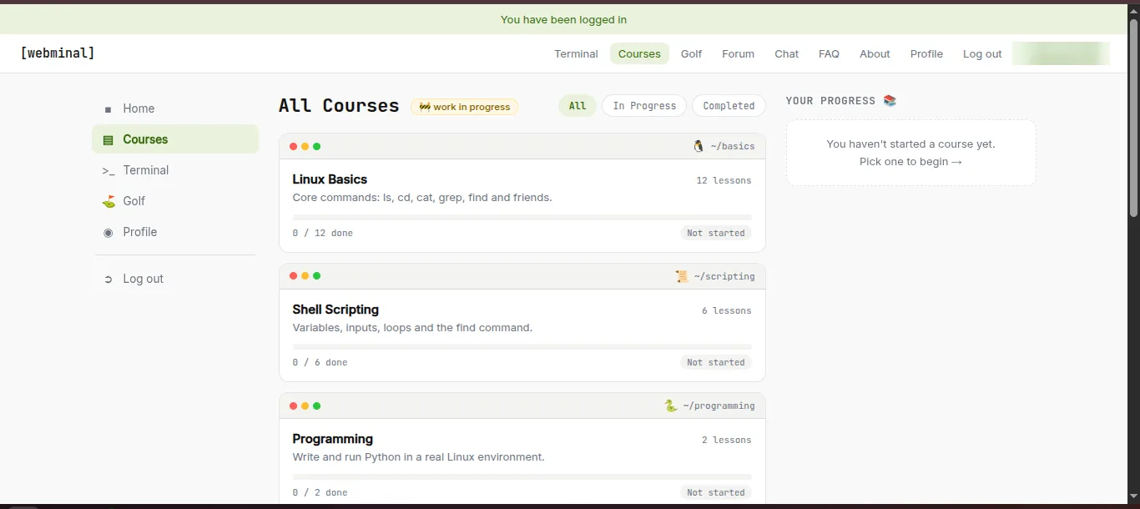Click the '12 lessons' text
The width and height of the screenshot is (1140, 509).
point(724,180)
